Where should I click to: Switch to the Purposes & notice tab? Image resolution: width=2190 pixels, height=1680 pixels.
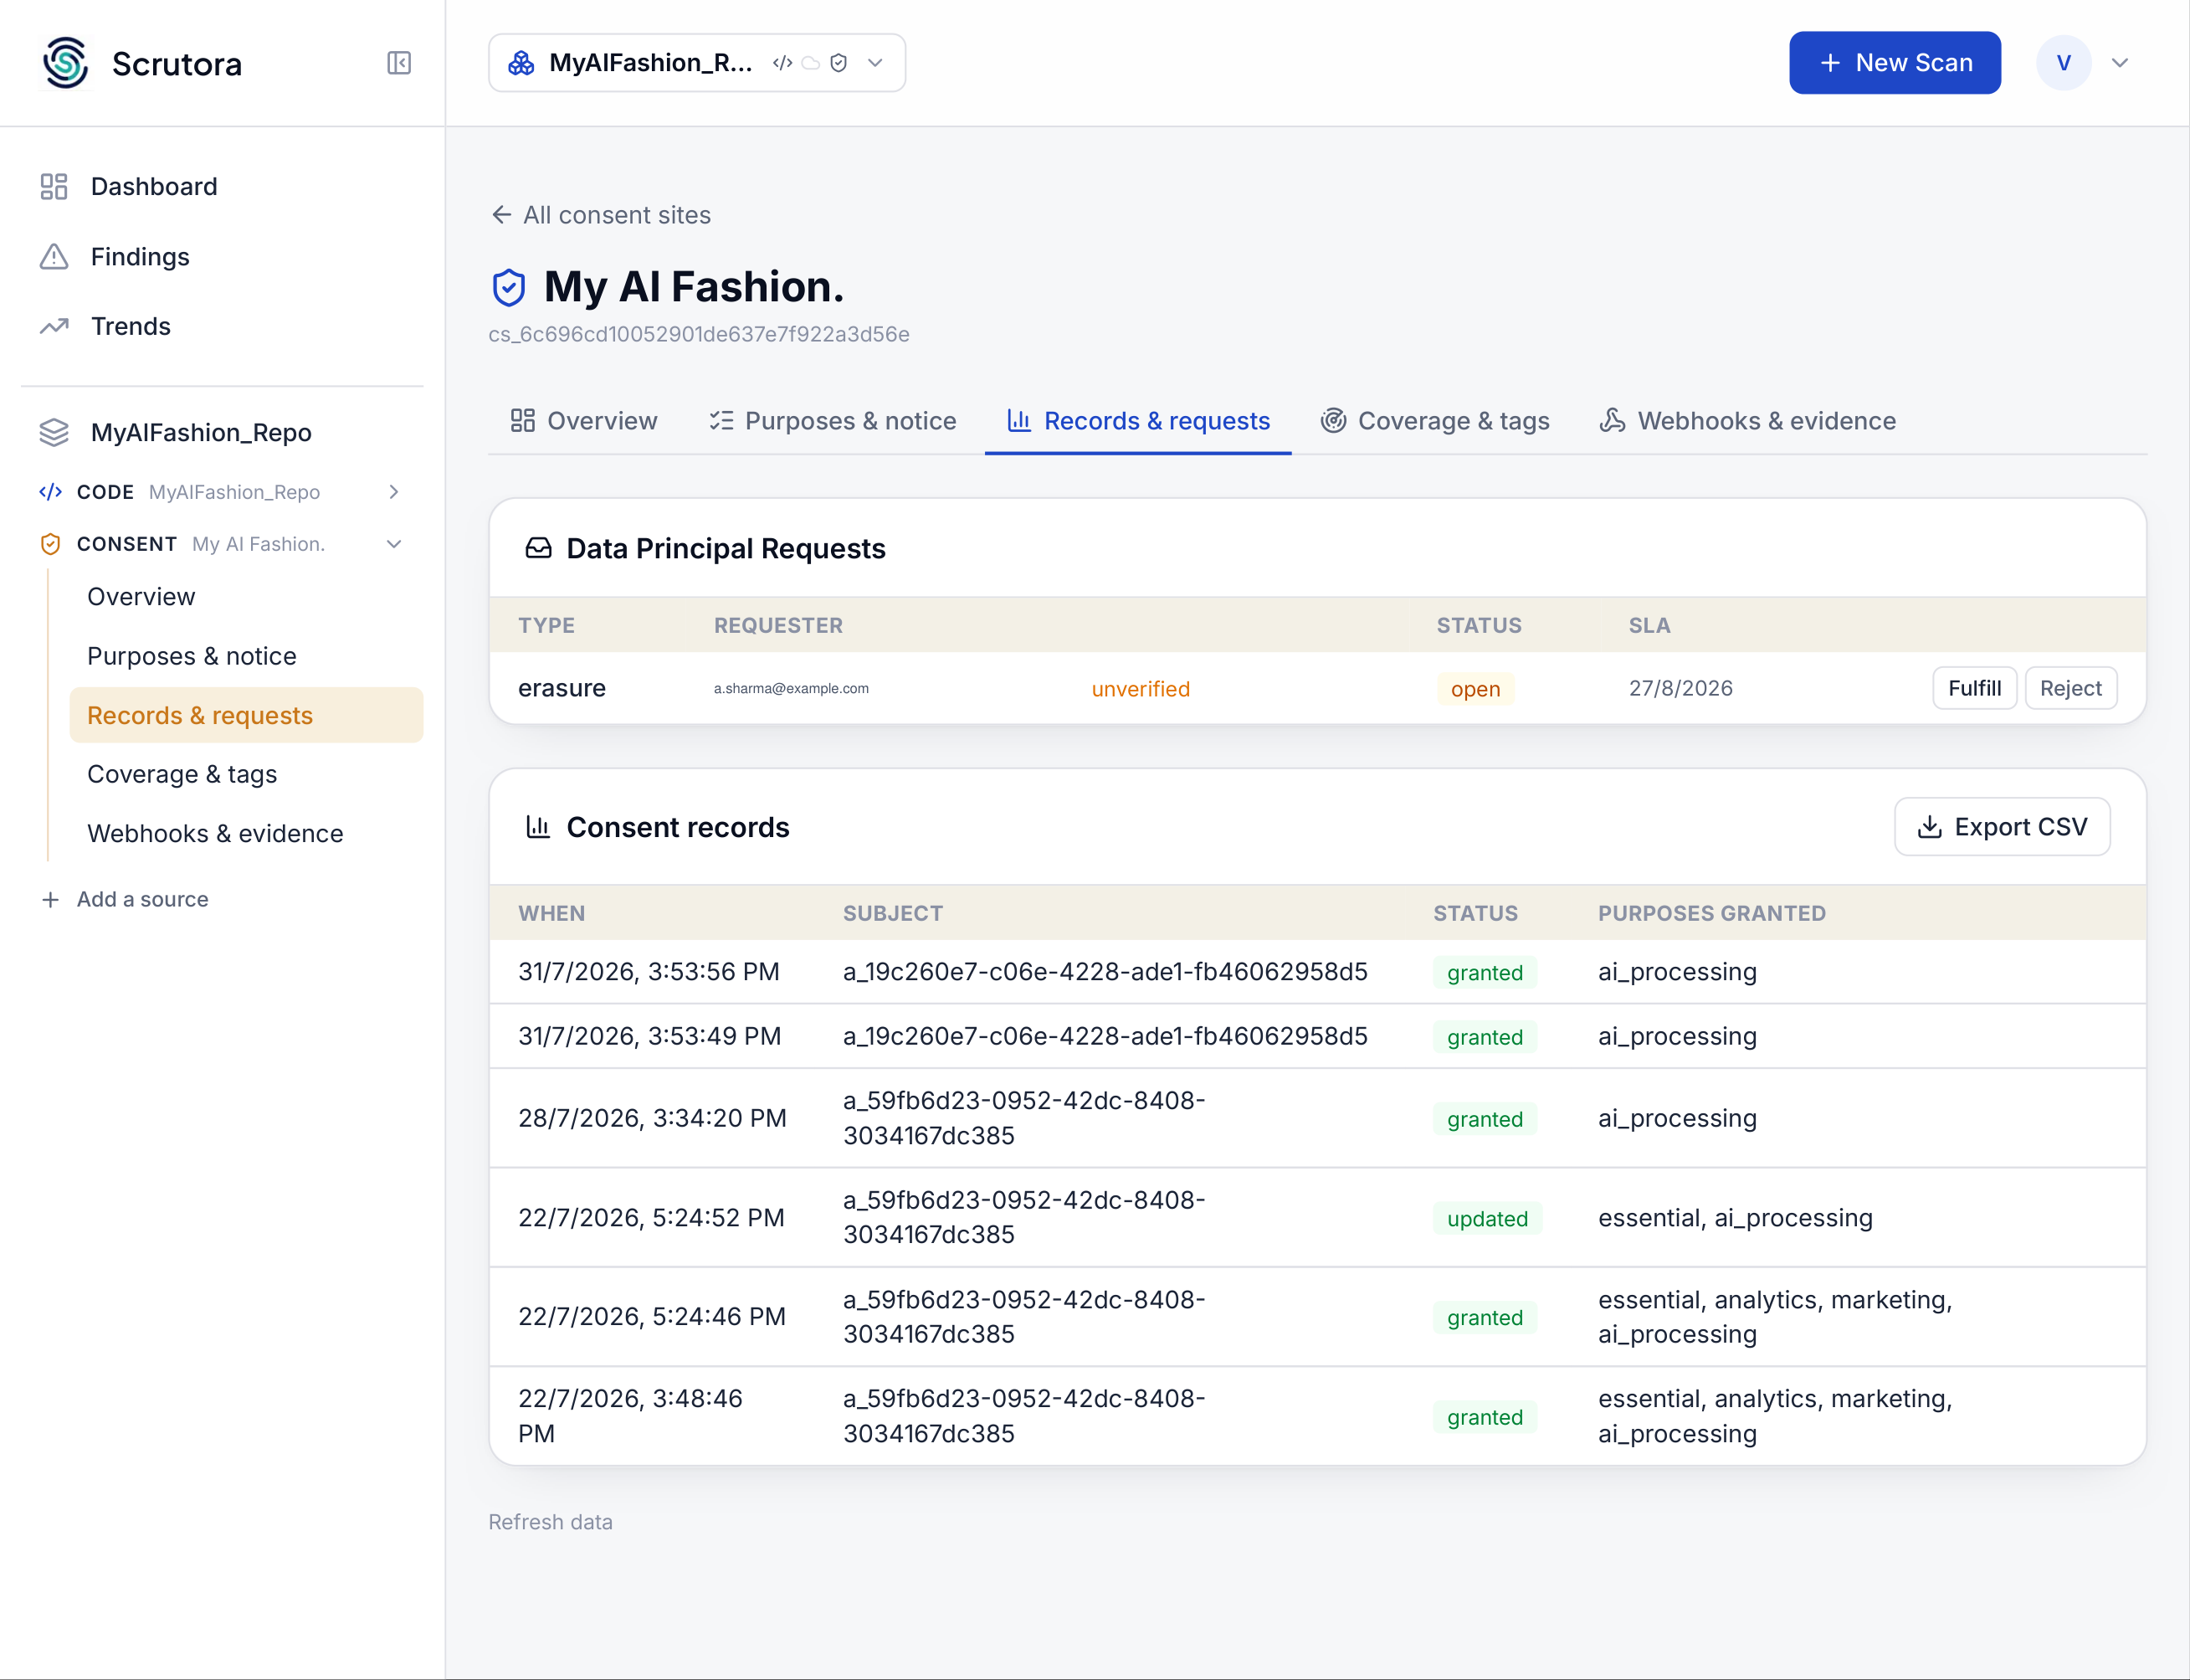(832, 421)
